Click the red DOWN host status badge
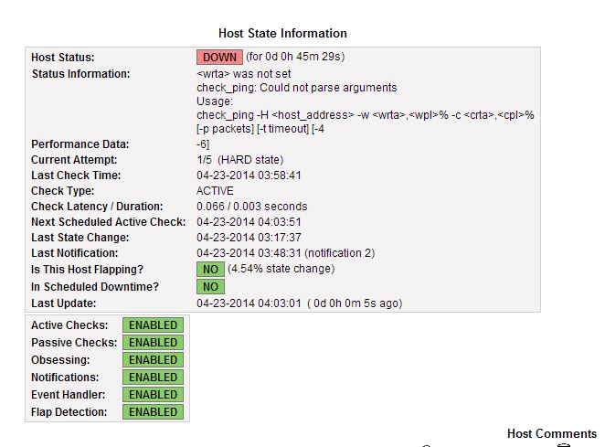Viewport: 605px width, 447px height. pyautogui.click(x=219, y=57)
